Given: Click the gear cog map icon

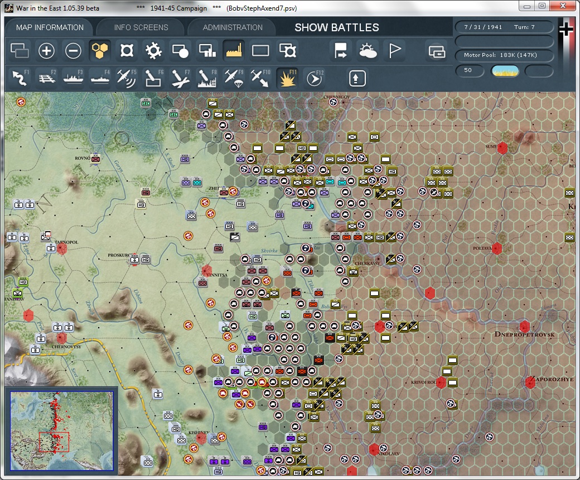Looking at the screenshot, I should [153, 51].
